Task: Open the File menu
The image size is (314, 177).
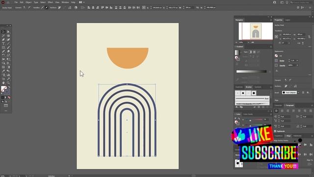Action: (x=16, y=2)
